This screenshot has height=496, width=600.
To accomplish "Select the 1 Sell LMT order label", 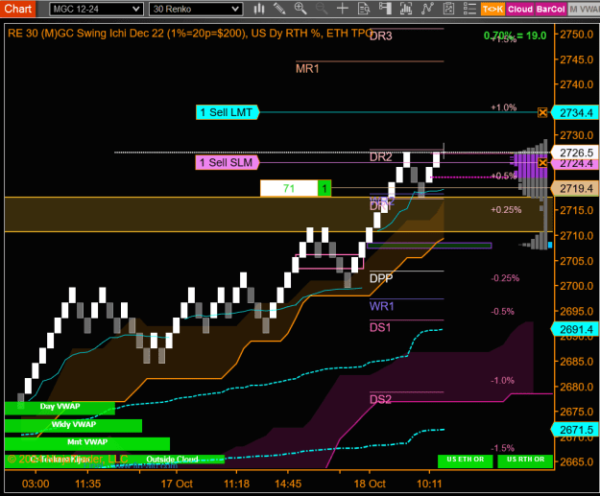I will 228,112.
